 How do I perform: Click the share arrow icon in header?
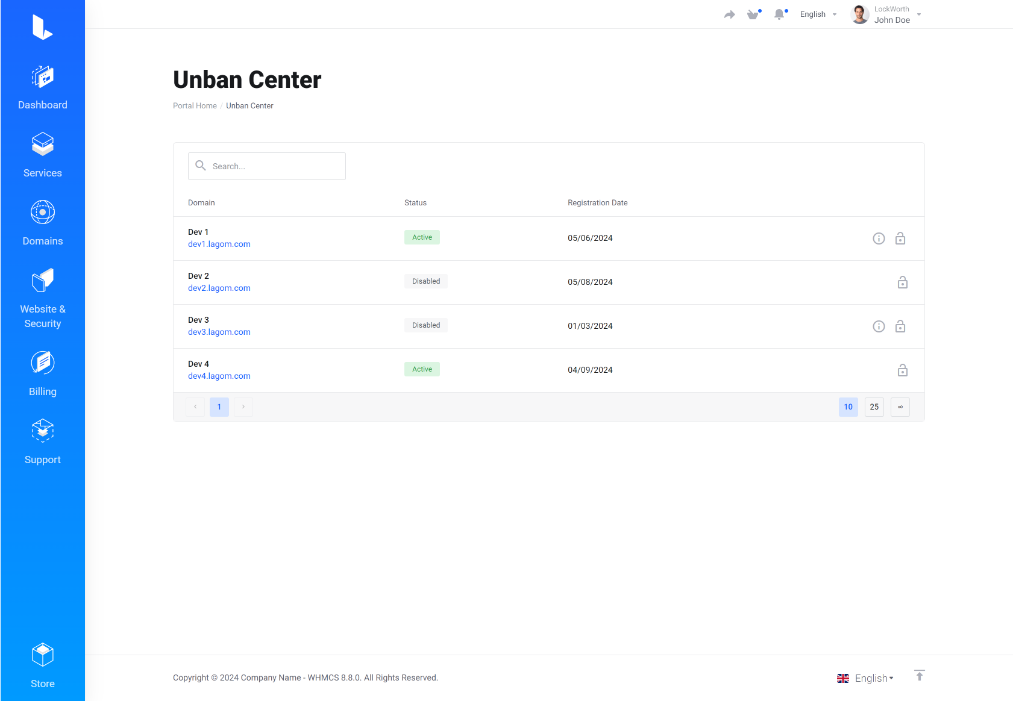coord(729,14)
